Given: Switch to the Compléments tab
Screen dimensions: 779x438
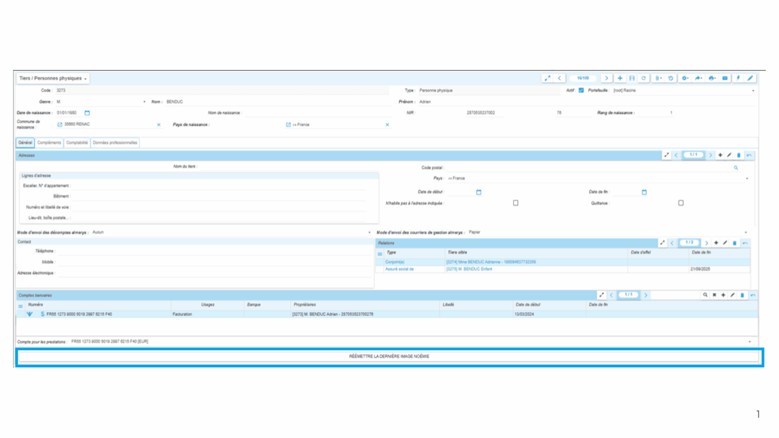Looking at the screenshot, I should click(49, 143).
